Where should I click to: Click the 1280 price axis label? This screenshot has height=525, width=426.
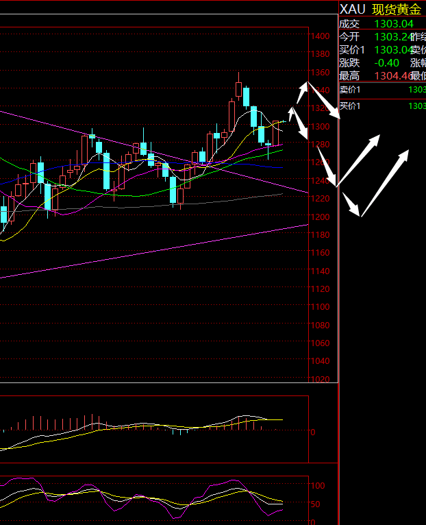321,145
